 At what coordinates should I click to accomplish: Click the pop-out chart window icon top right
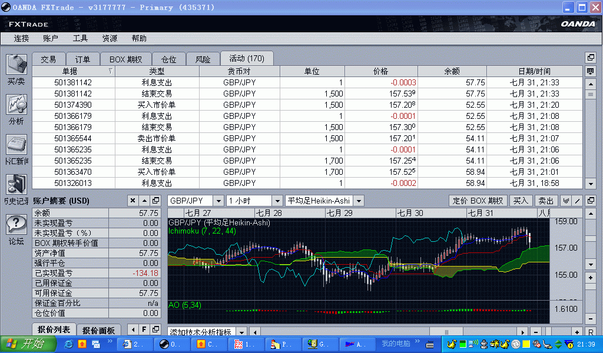591,200
